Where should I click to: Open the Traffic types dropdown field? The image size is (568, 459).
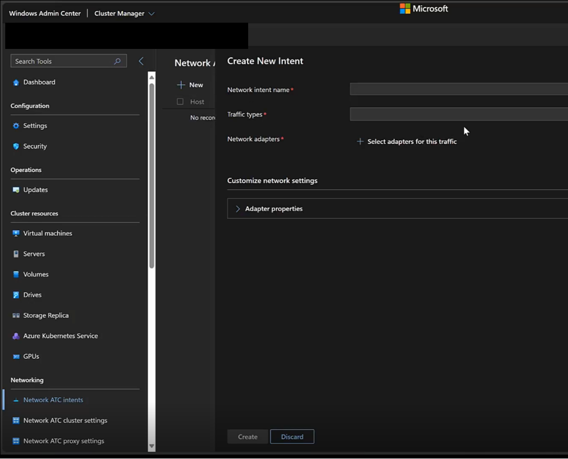pos(458,114)
